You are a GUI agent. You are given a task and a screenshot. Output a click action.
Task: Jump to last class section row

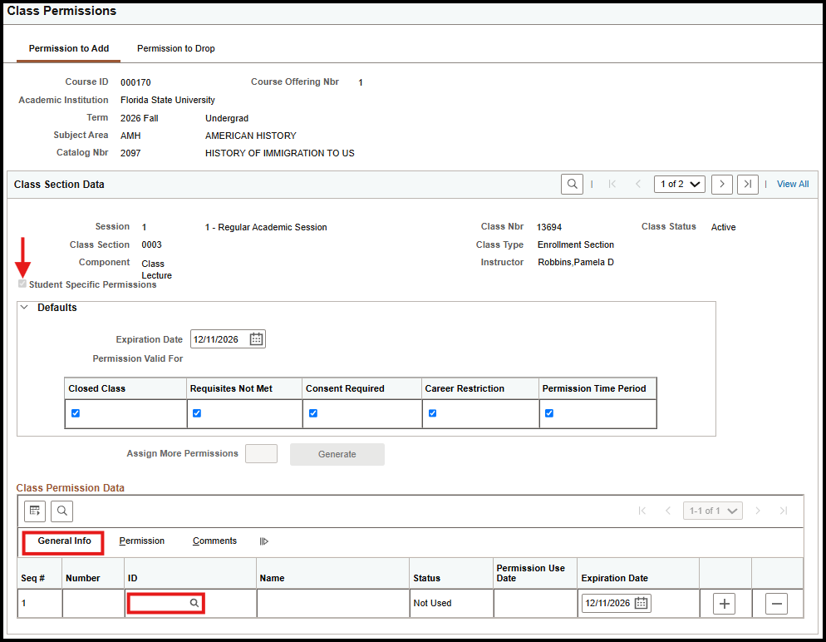748,185
